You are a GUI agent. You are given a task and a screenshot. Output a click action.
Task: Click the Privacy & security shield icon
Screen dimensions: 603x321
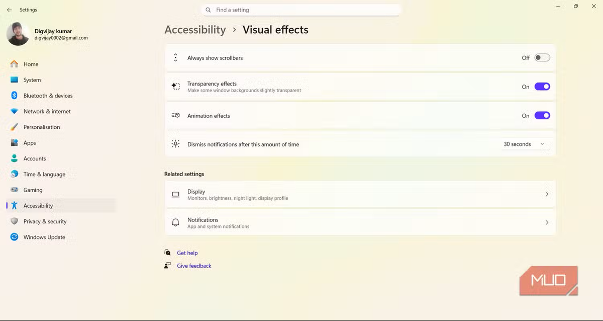(x=14, y=221)
